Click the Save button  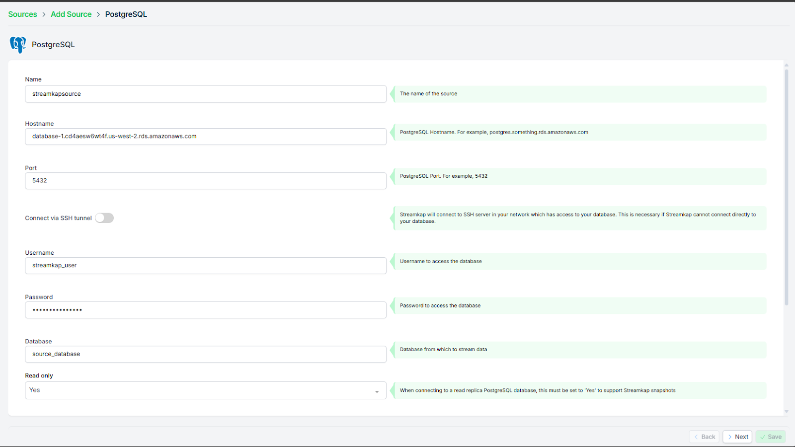click(771, 437)
